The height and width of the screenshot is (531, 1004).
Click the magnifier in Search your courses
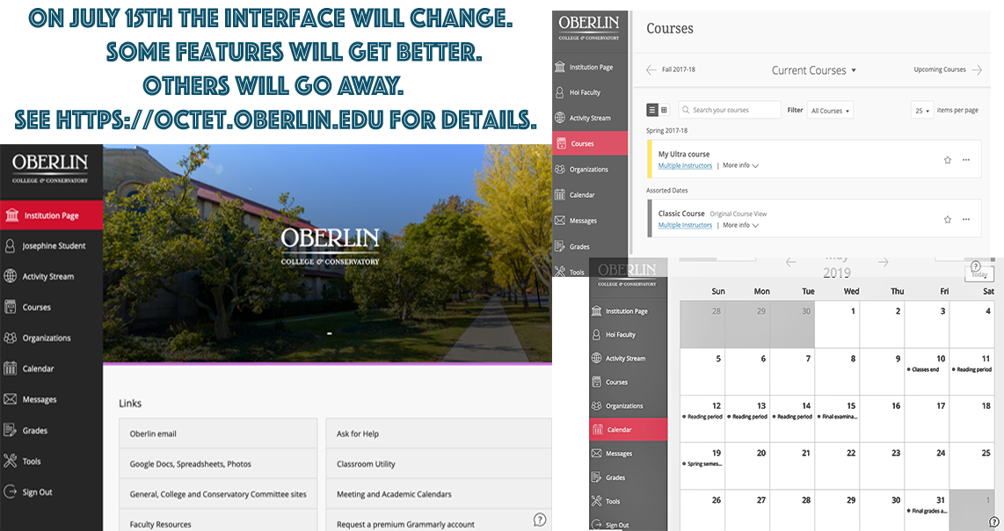(x=684, y=110)
